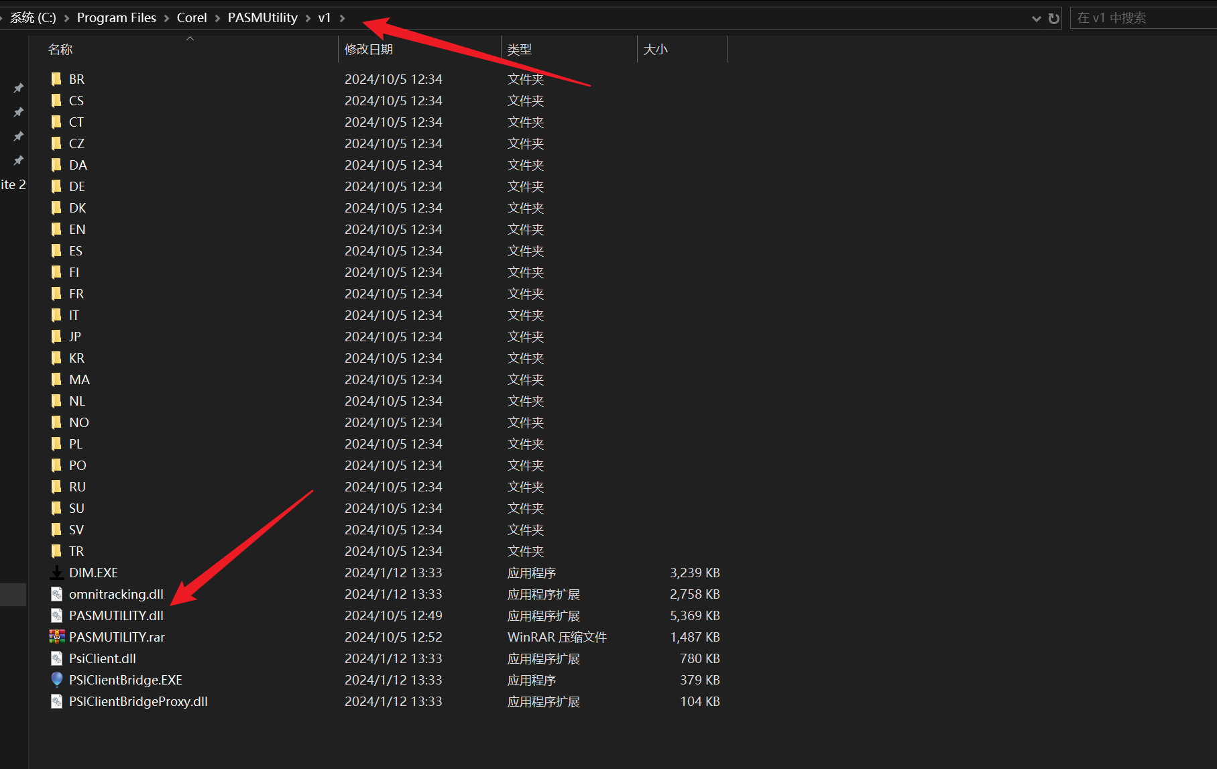Image resolution: width=1217 pixels, height=769 pixels.
Task: Navigate to Corel in the breadcrumb path
Action: point(192,18)
